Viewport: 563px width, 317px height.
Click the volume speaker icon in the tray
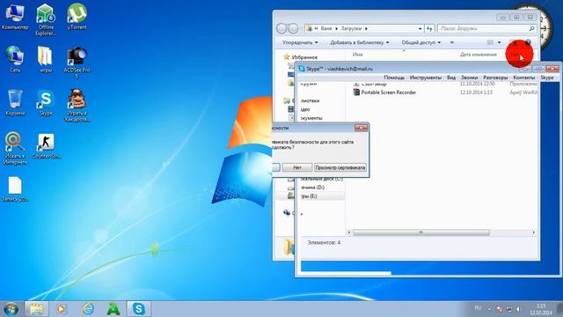[x=518, y=309]
